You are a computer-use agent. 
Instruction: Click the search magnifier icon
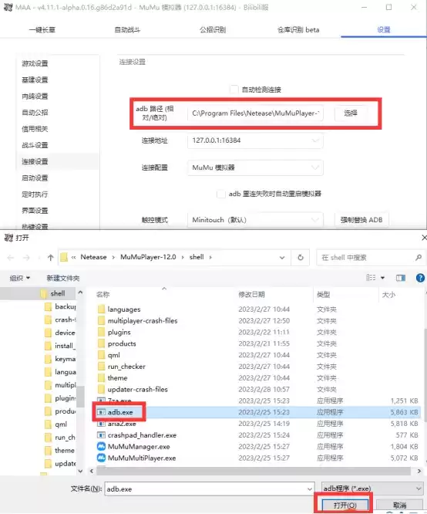pyautogui.click(x=419, y=258)
